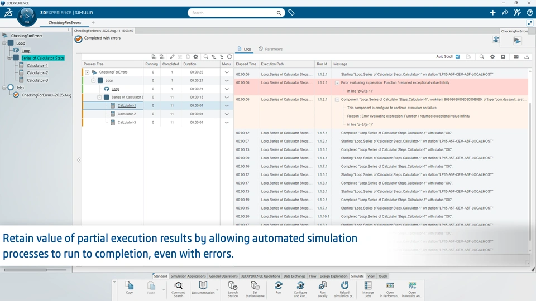The height and width of the screenshot is (301, 536).
Task: Click Reload simulation process icon
Action: click(344, 289)
